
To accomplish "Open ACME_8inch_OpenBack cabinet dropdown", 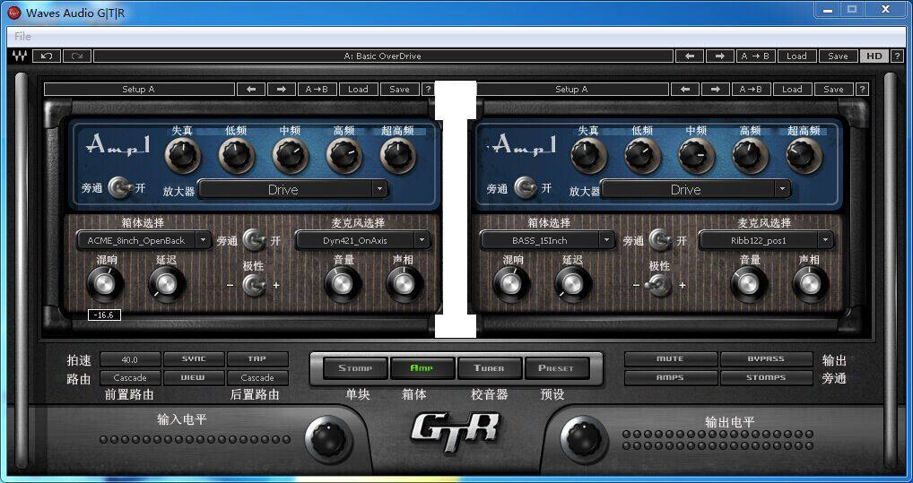I will (143, 240).
